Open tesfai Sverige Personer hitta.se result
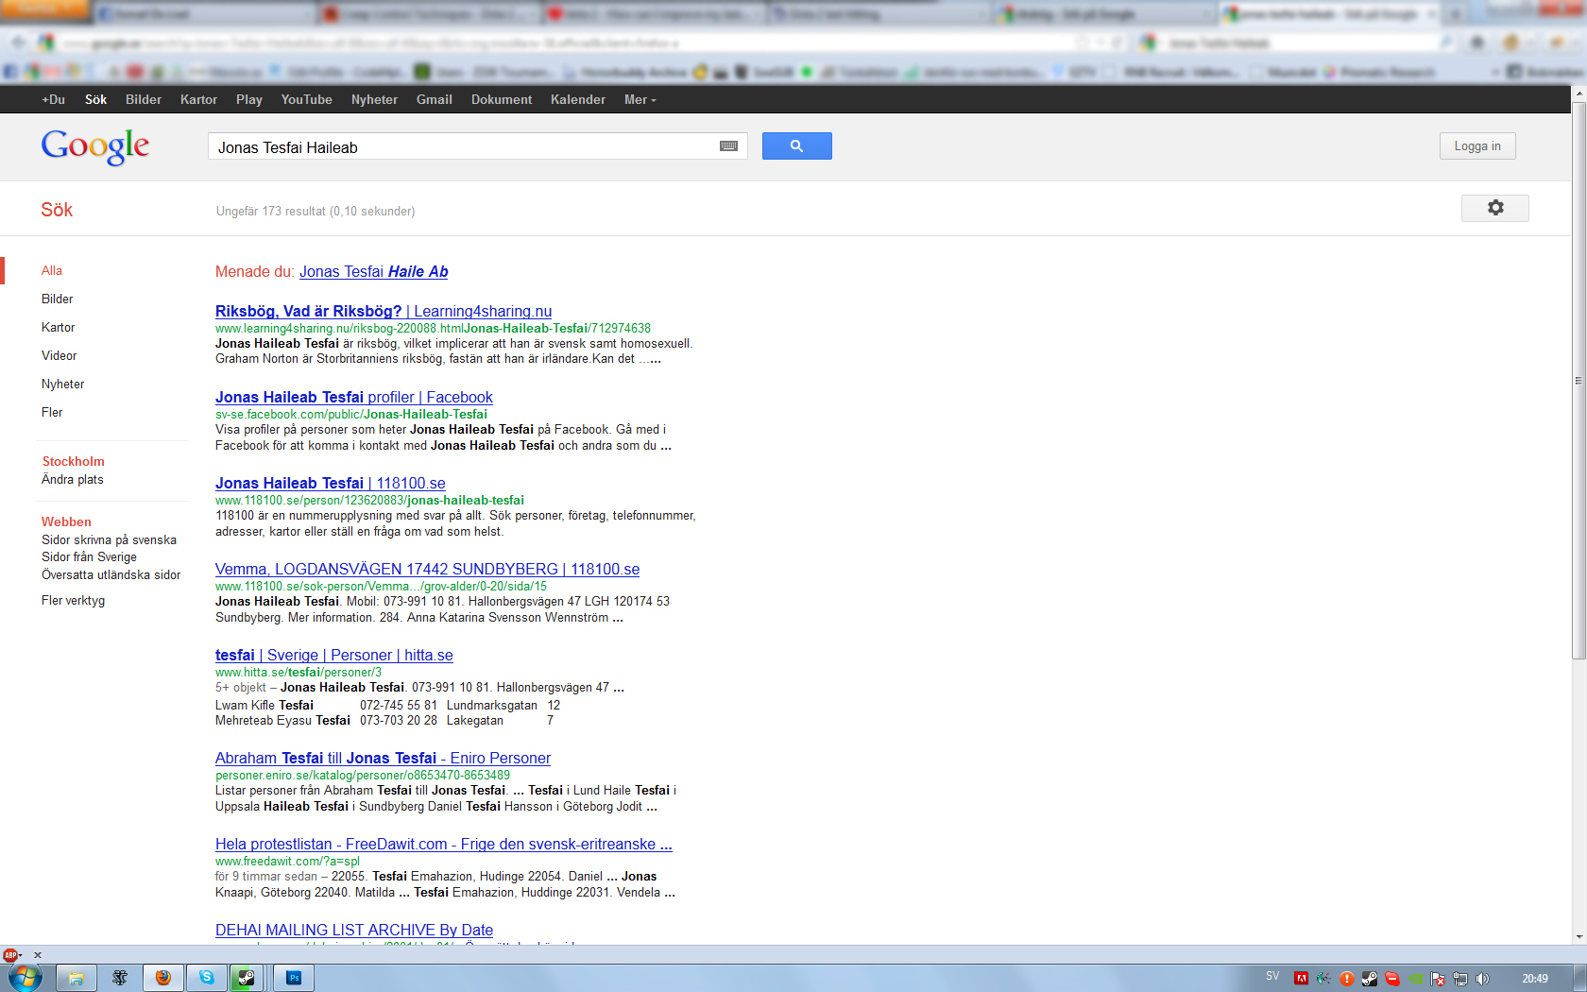Viewport: 1587px width, 992px height. (x=334, y=656)
